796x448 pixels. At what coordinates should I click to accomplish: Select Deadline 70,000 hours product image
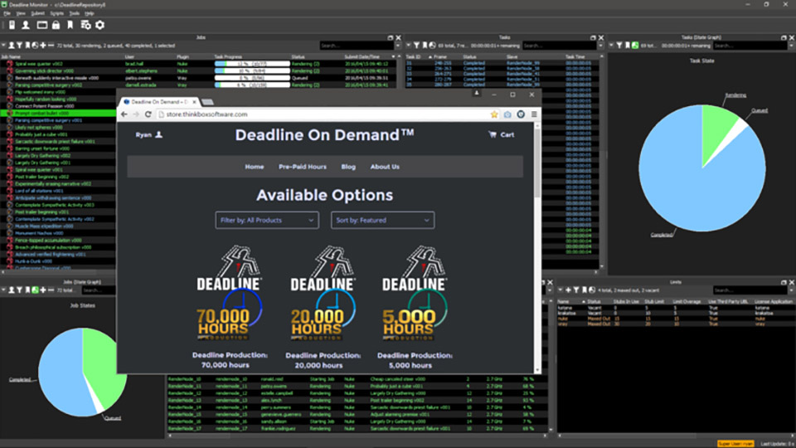(x=230, y=294)
